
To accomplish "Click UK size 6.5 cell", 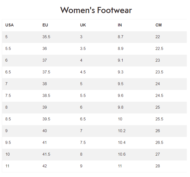I will (x=83, y=119).
